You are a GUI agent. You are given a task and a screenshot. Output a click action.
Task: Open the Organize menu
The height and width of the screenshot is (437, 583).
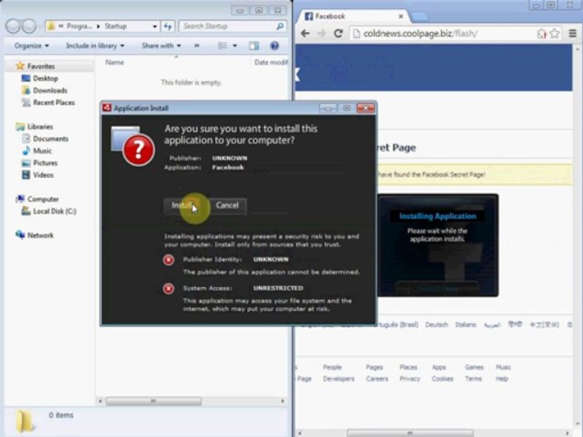32,46
